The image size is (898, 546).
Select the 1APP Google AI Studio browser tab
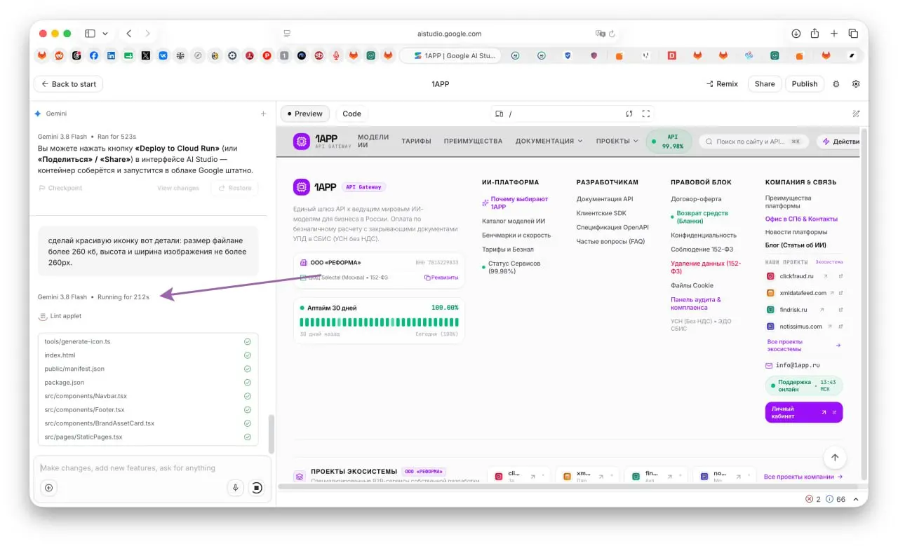450,55
